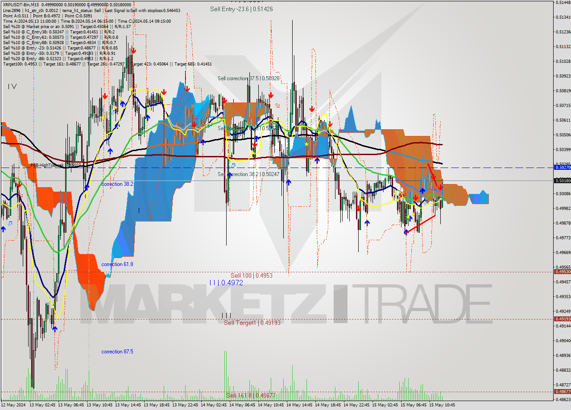This screenshot has height=410, width=571.
Task: Click the blue 0.50270 price tag on axis
Action: [562, 168]
